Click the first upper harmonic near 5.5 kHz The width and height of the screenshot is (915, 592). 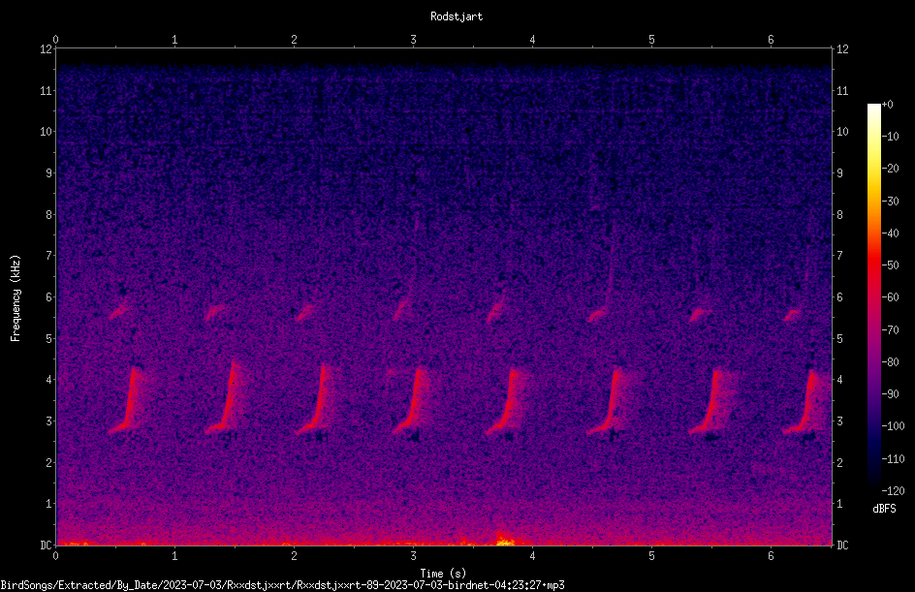pyautogui.click(x=119, y=311)
